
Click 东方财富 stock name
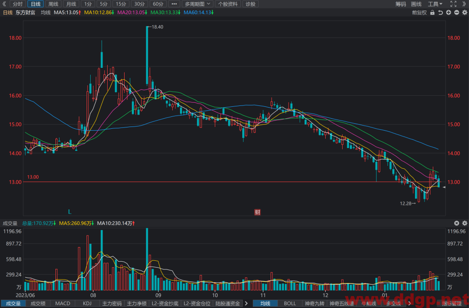coord(26,12)
